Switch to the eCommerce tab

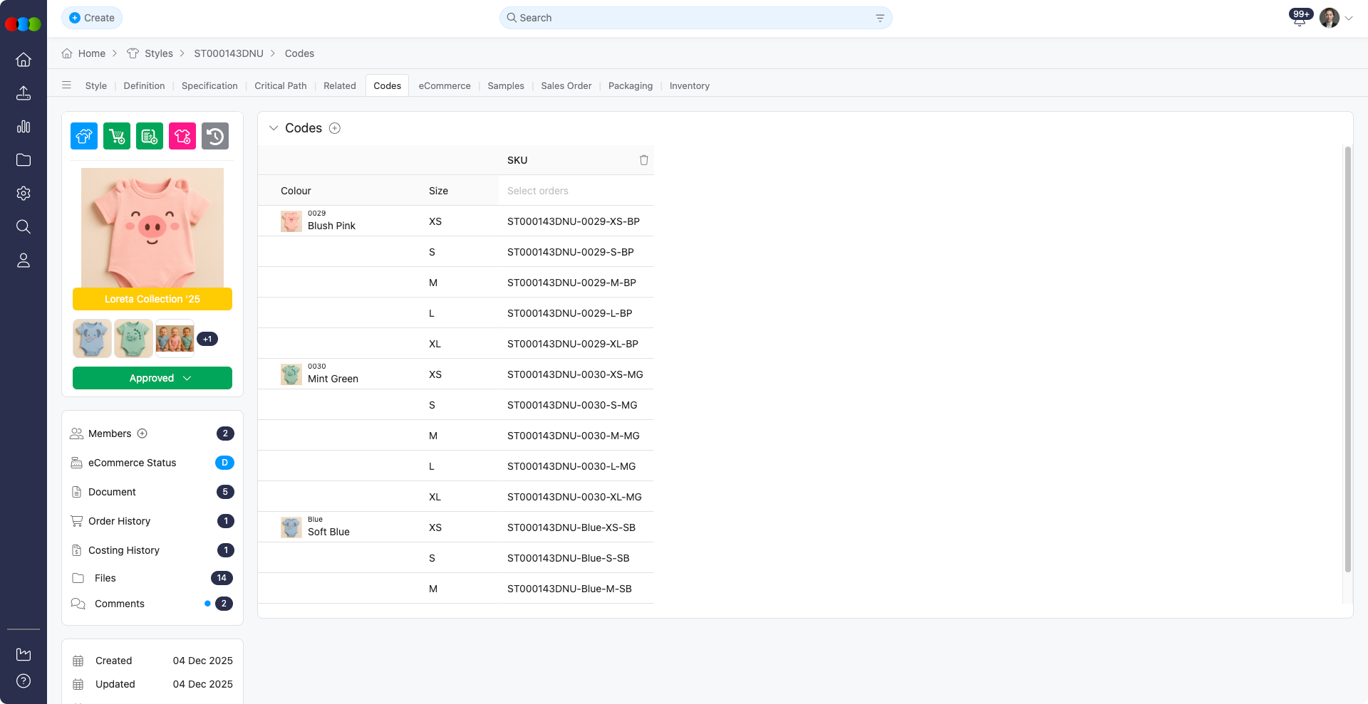[x=445, y=85]
